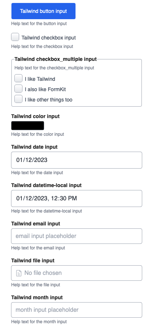Viewport: 154px width, 328px height.
Task: Select the PM segment in datetime-local input
Action: (x=72, y=198)
